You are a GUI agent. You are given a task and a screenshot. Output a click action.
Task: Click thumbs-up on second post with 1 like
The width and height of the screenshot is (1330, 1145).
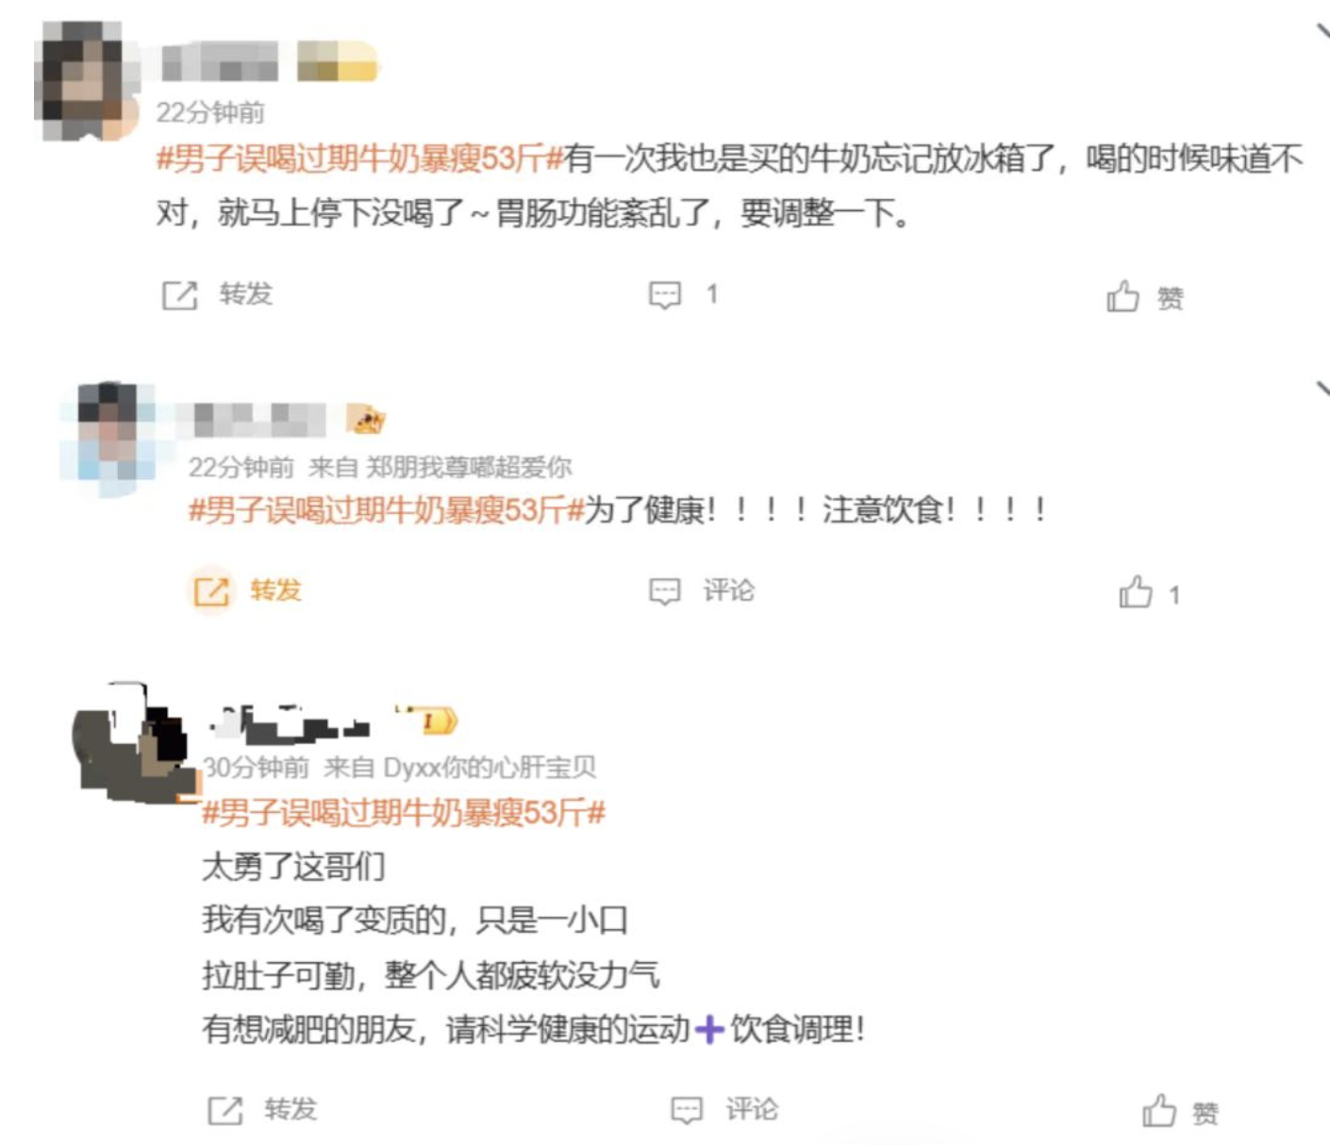coord(1136,592)
